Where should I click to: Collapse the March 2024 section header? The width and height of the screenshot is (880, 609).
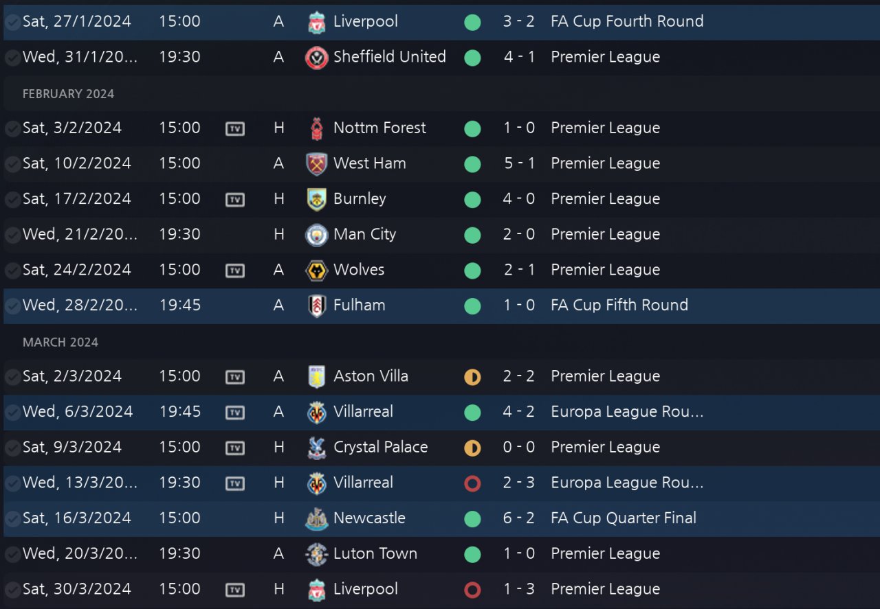click(60, 342)
